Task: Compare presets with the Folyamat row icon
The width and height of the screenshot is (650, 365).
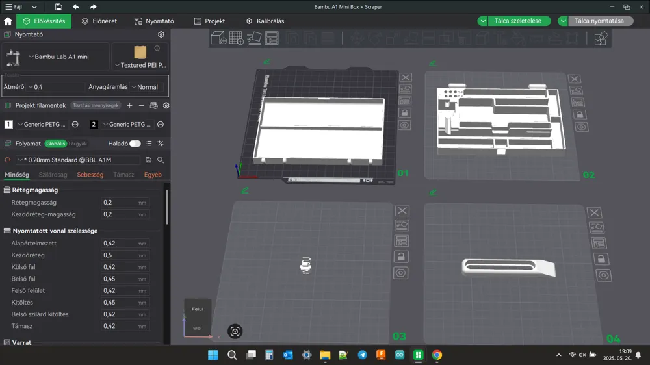Action: tap(161, 144)
